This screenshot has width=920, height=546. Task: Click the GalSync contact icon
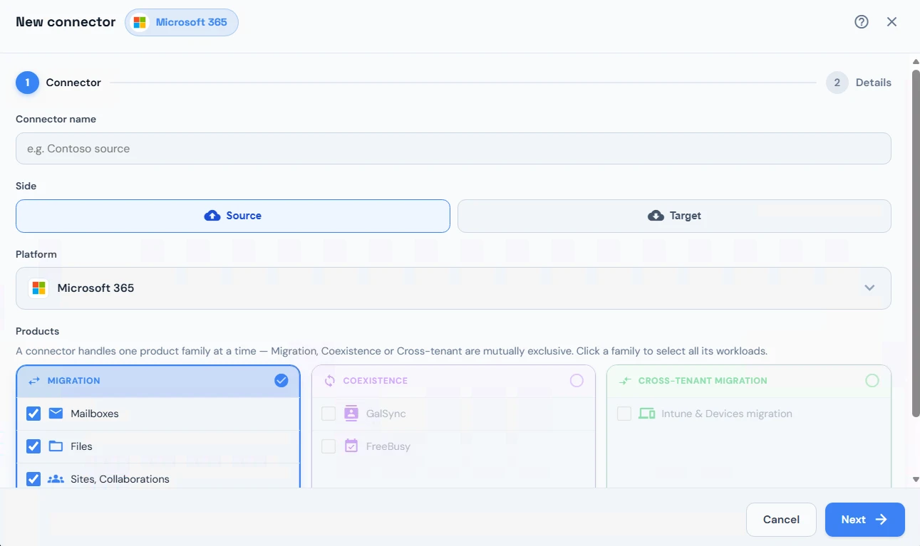[x=351, y=414]
